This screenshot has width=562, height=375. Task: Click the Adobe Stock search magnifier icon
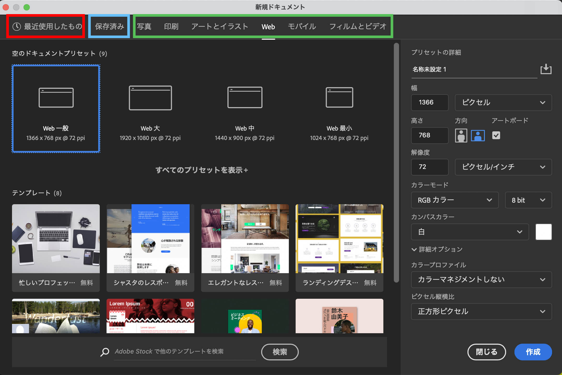click(105, 352)
